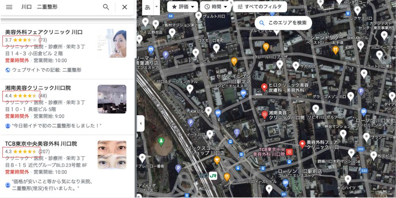
Task: Clear the search with the X icon
Action: (x=124, y=7)
